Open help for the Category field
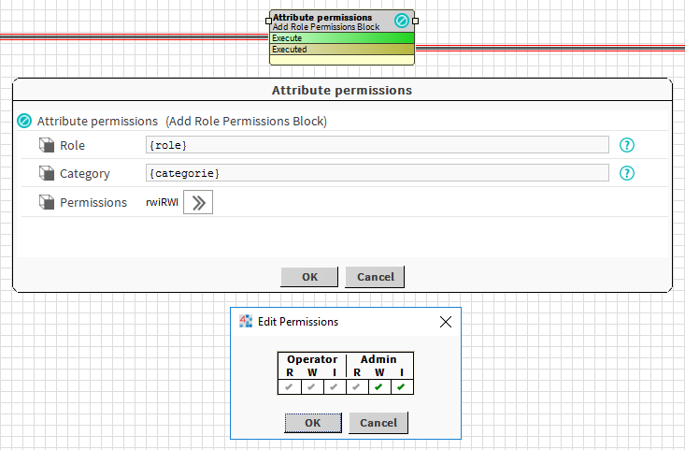The width and height of the screenshot is (685, 450). tap(627, 173)
